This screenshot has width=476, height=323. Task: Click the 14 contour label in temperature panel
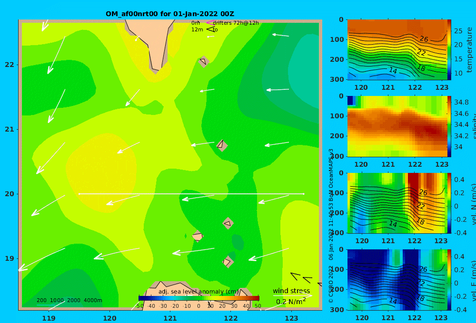pos(393,71)
